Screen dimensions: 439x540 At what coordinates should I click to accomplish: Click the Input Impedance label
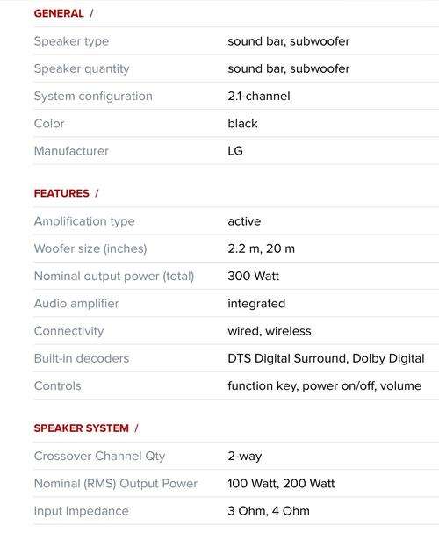tap(82, 511)
